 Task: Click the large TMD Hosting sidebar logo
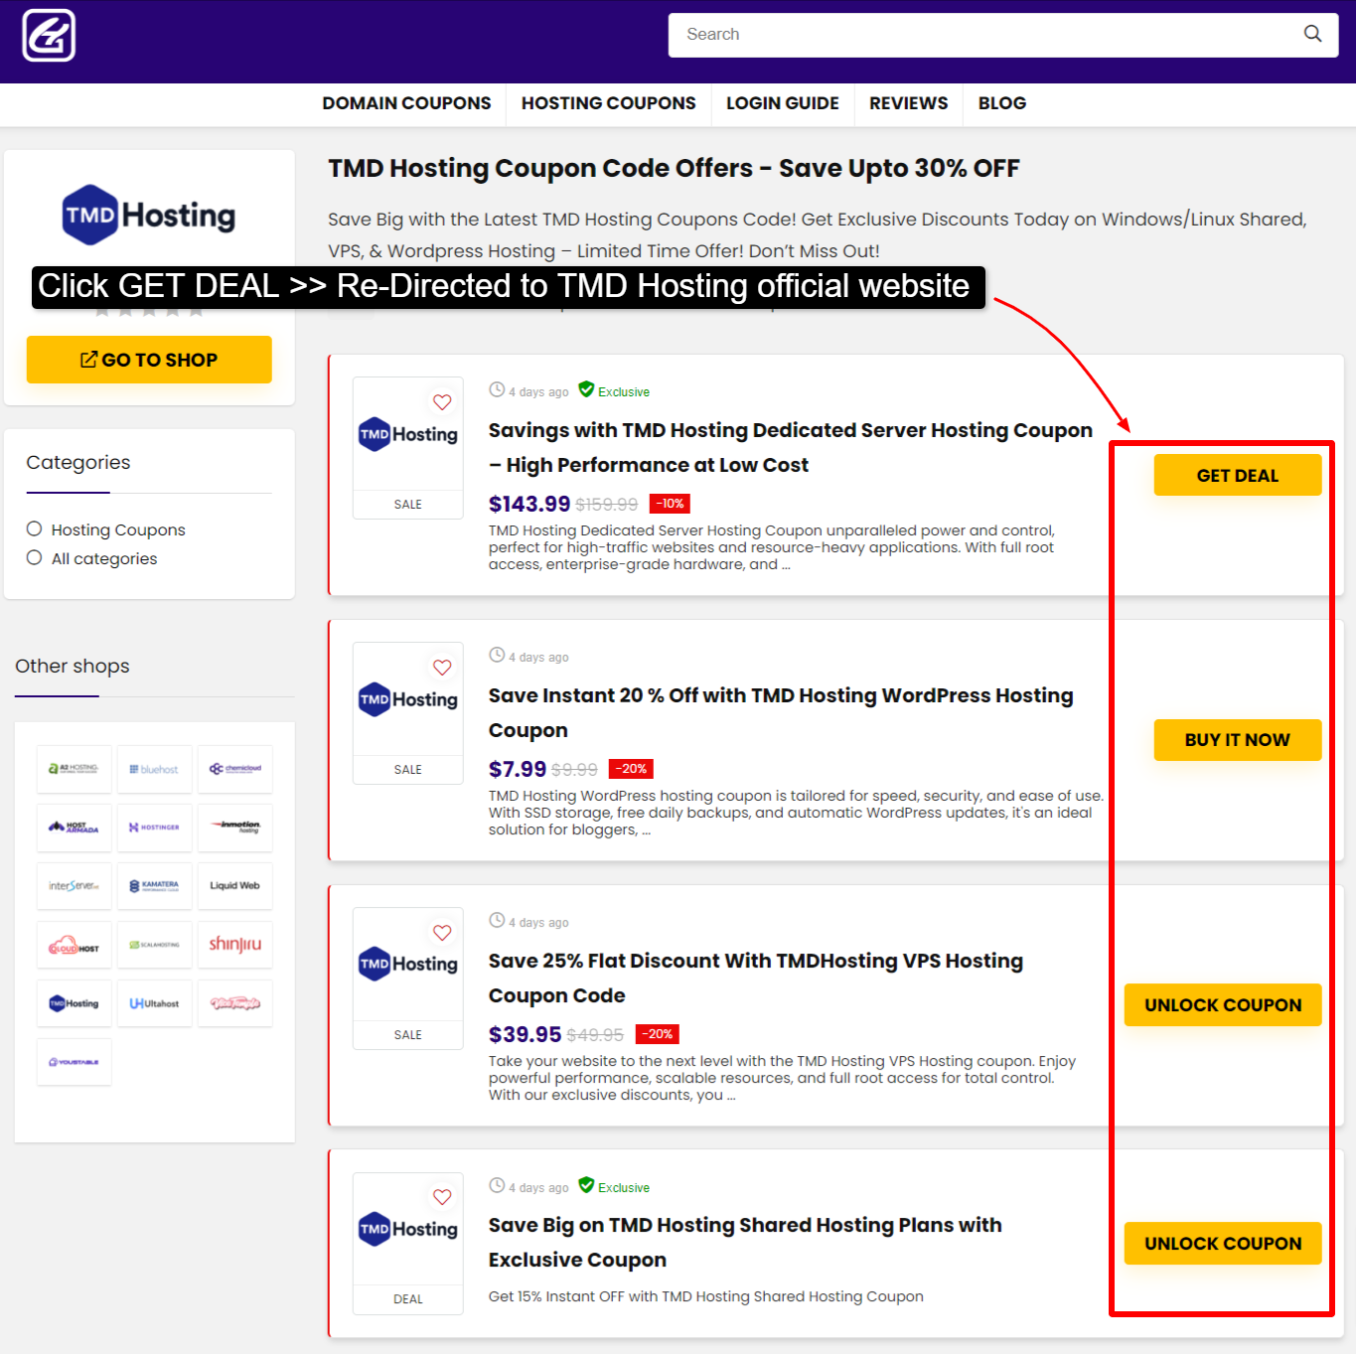tap(149, 215)
